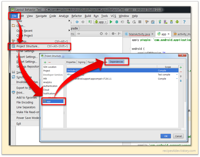The height and width of the screenshot is (157, 200).
Task: Click the Stop square icon
Action: (140, 22)
